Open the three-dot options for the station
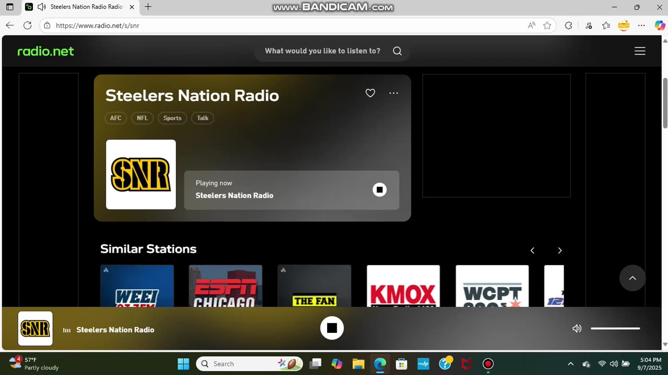Viewport: 668px width, 375px height. click(x=393, y=93)
